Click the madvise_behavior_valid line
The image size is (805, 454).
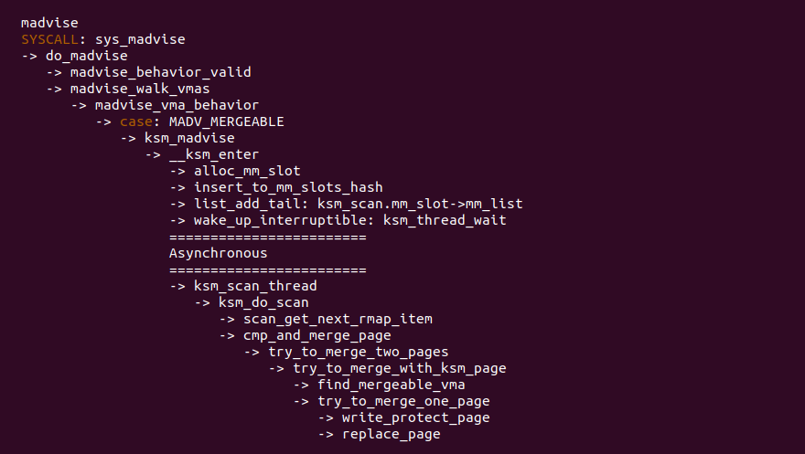tap(160, 71)
